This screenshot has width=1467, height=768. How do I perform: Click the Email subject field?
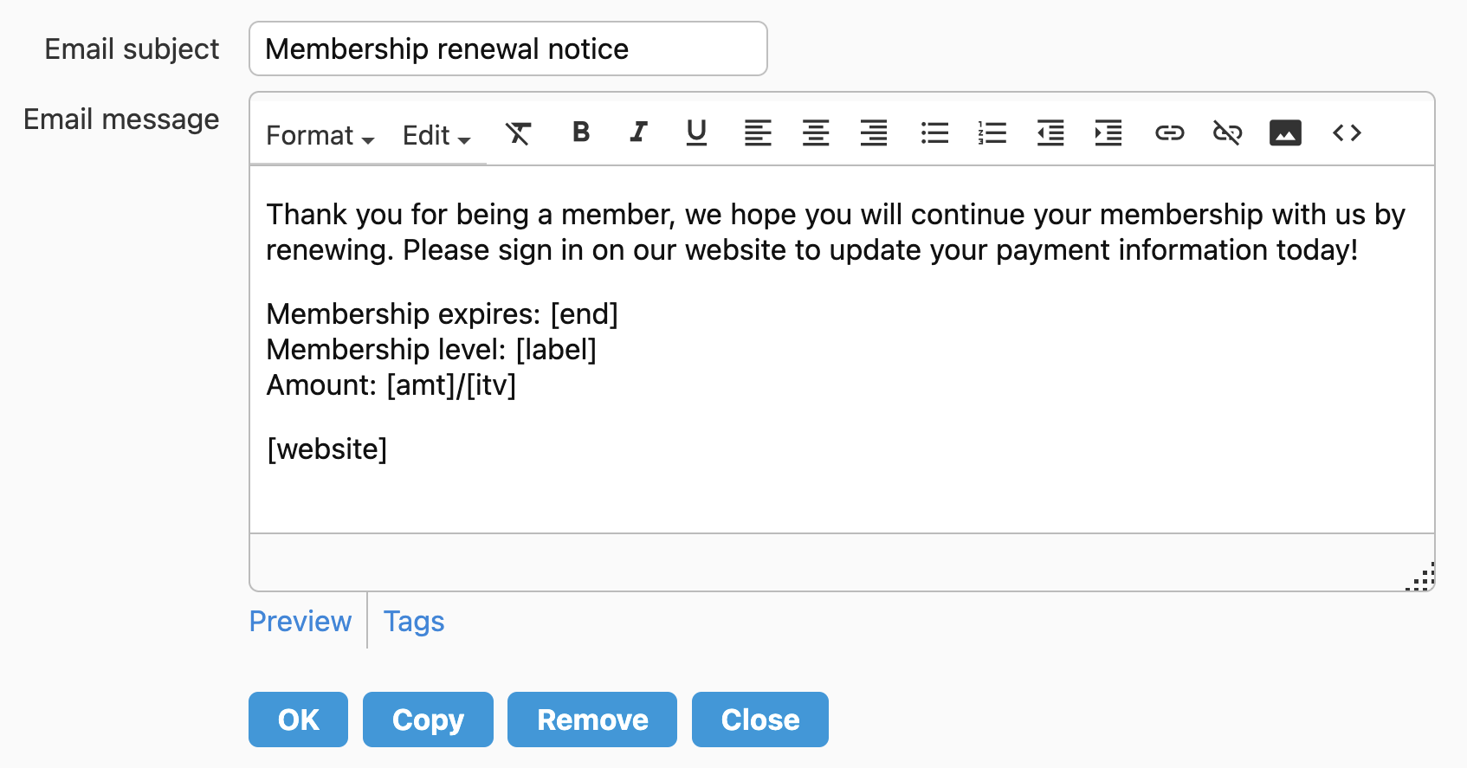(507, 49)
